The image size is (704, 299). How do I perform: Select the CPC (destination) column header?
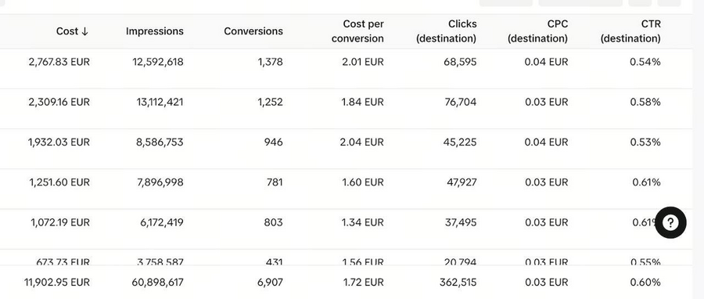[538, 31]
